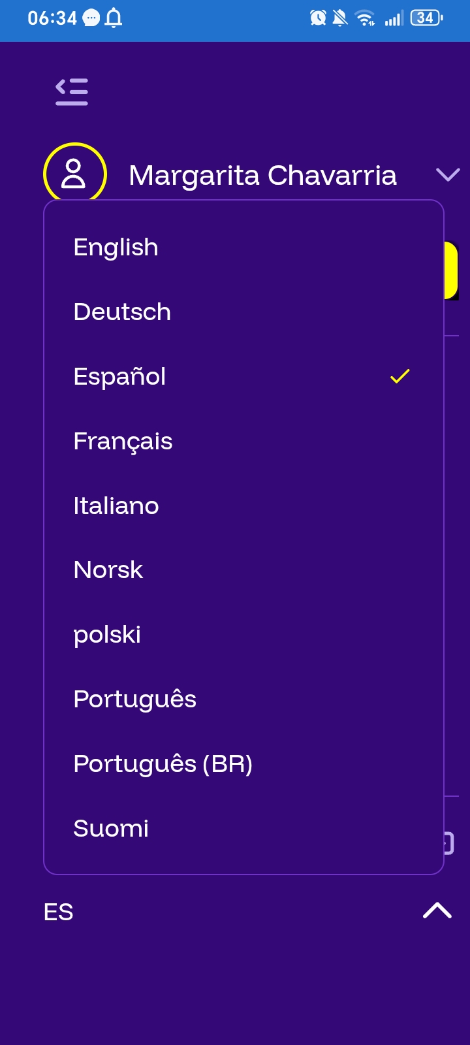Collapse the side menu icon
The image size is (470, 1045).
pos(72,91)
